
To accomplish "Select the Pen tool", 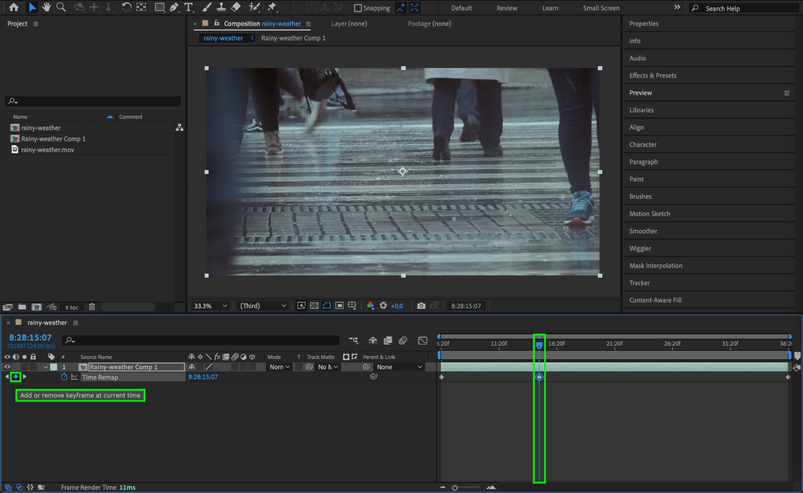I will 174,7.
